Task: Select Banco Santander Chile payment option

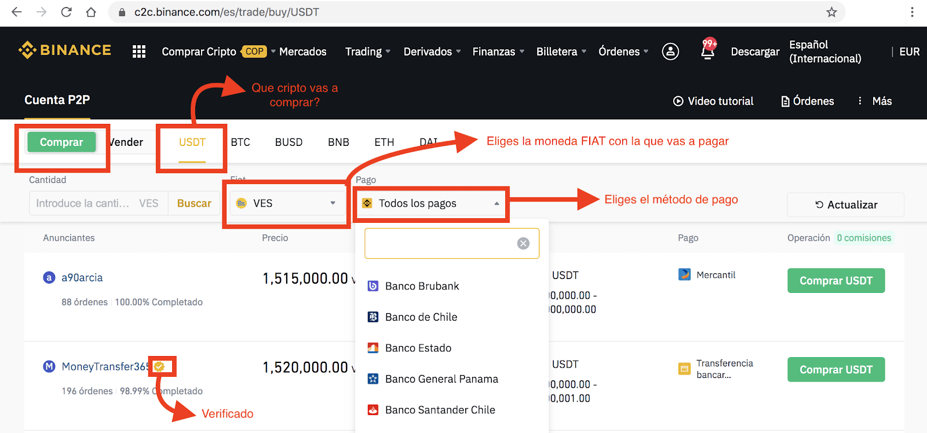Action: pos(452,410)
